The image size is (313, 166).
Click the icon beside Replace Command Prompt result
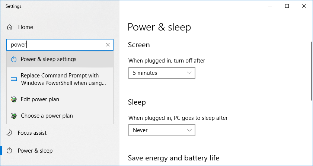point(14,79)
